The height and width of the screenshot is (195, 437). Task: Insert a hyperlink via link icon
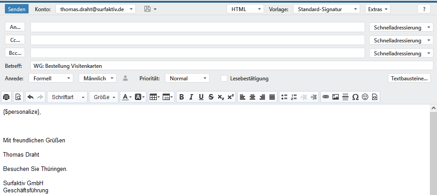click(x=325, y=97)
